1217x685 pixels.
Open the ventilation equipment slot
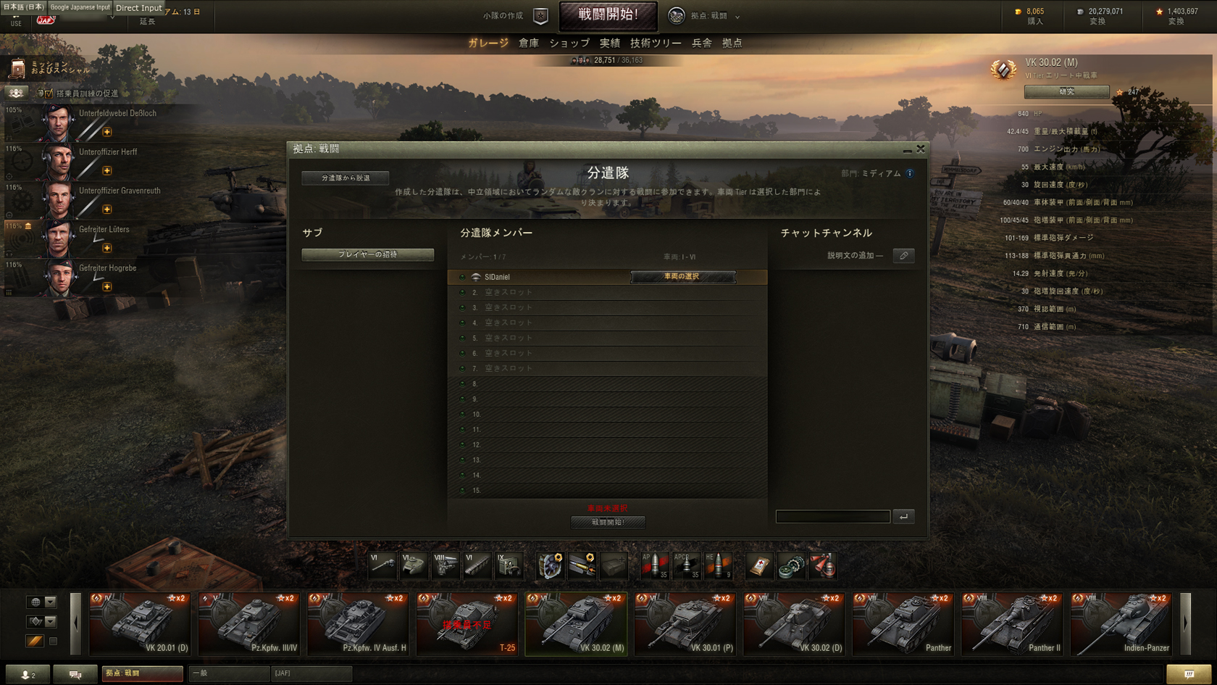(x=551, y=565)
